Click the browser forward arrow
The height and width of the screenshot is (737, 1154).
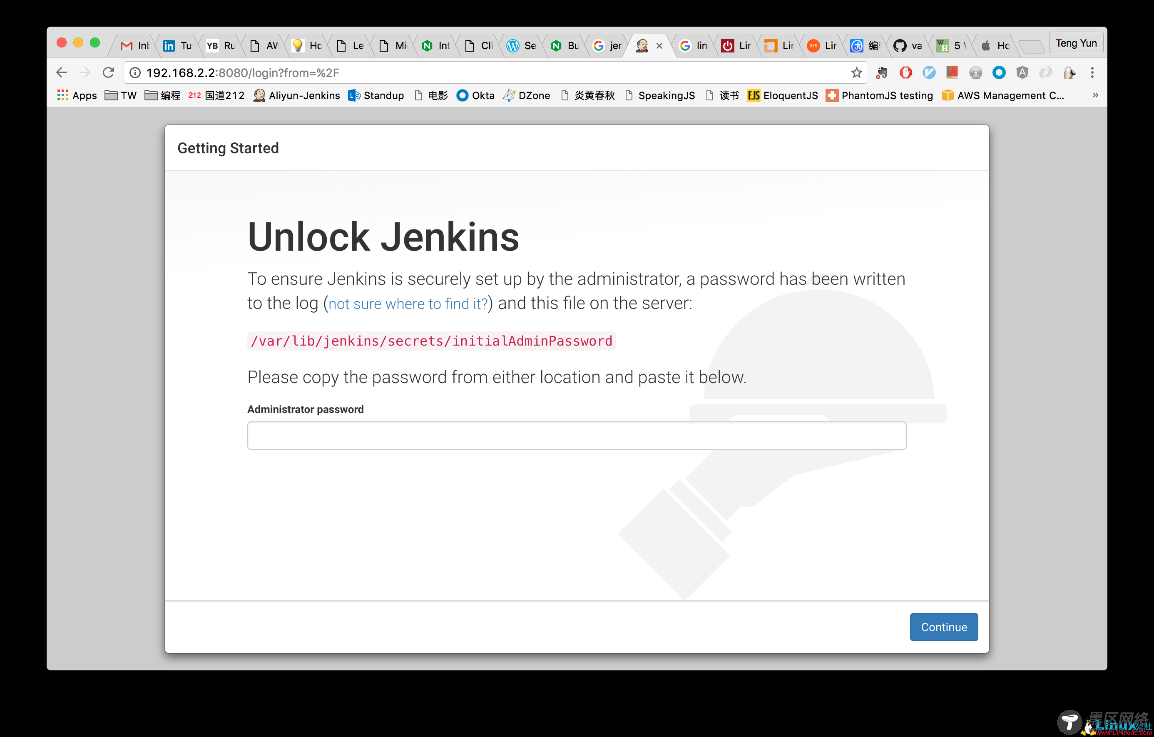(85, 72)
